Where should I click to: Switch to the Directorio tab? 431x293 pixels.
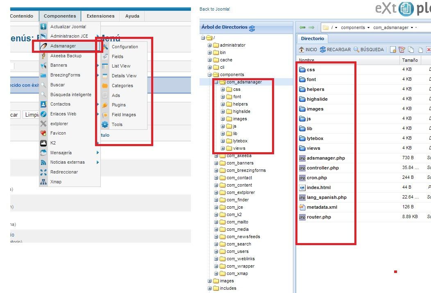click(x=313, y=38)
